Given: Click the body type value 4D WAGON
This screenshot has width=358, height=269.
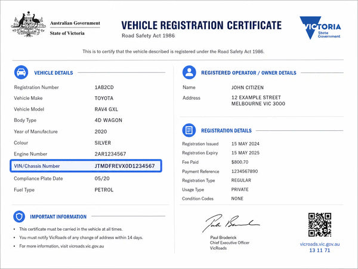Looking at the screenshot, I should click(x=109, y=120).
